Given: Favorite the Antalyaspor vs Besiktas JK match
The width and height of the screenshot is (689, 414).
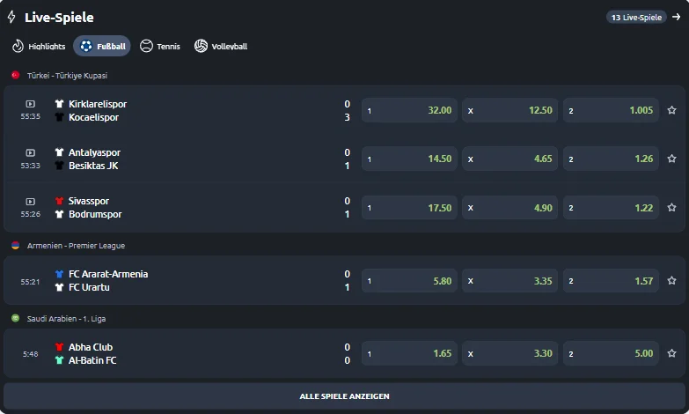Looking at the screenshot, I should (672, 159).
